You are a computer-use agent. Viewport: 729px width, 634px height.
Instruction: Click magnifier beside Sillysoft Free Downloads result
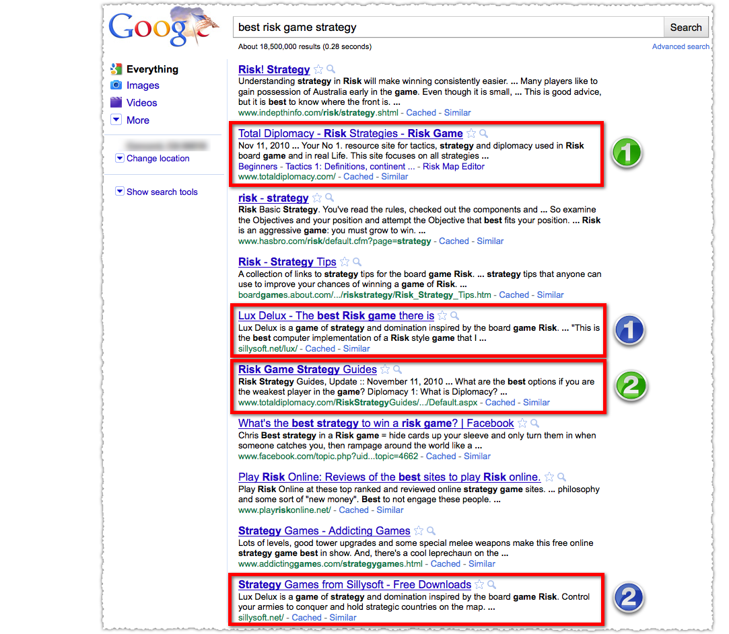pyautogui.click(x=492, y=585)
